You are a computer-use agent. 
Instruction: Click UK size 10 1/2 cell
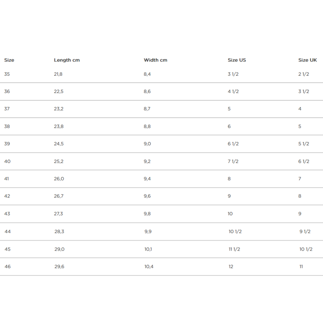point(306,249)
